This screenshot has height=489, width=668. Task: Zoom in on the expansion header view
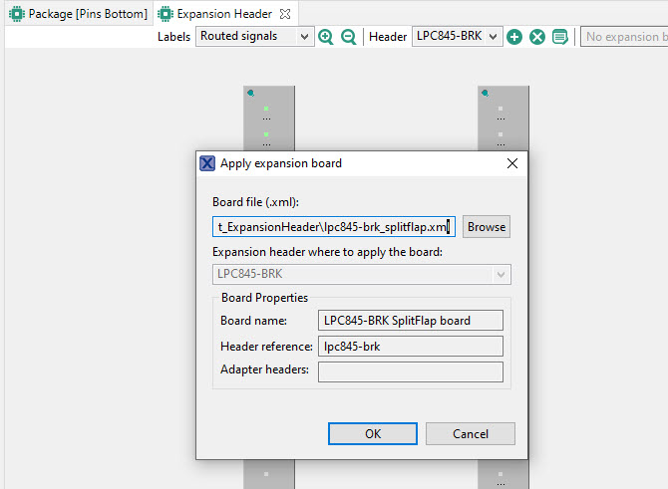[x=325, y=37]
